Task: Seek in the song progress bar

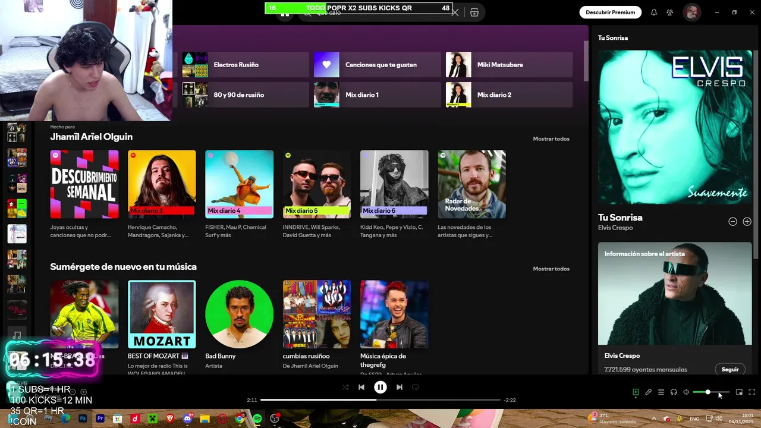Action: tap(380, 400)
